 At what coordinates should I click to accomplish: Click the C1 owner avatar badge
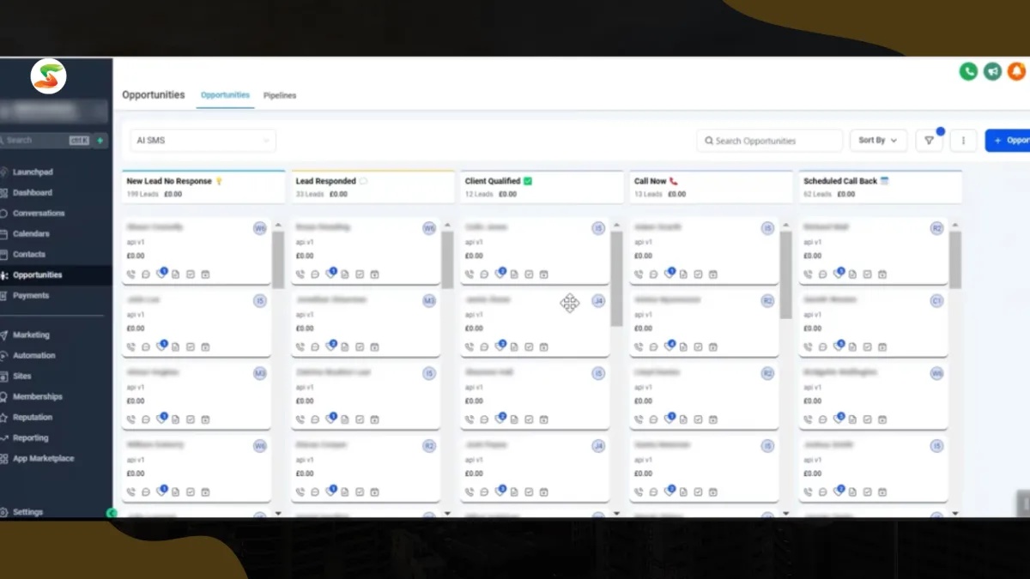point(937,301)
